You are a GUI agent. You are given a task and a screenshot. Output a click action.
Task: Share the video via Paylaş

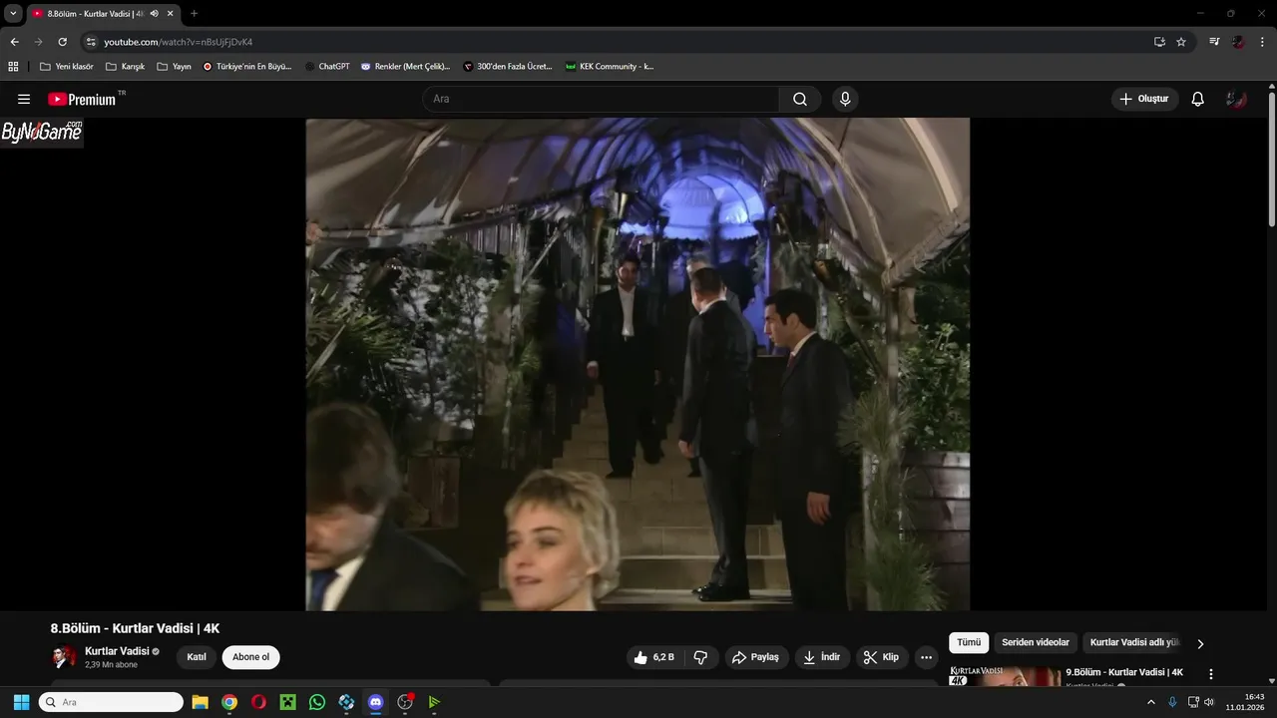tap(755, 657)
